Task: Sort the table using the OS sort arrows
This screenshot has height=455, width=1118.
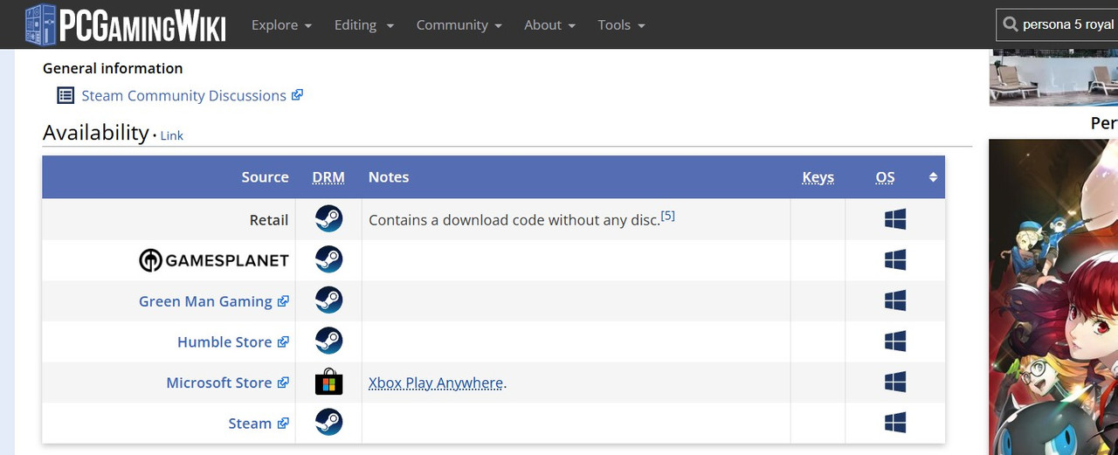Action: (x=933, y=177)
